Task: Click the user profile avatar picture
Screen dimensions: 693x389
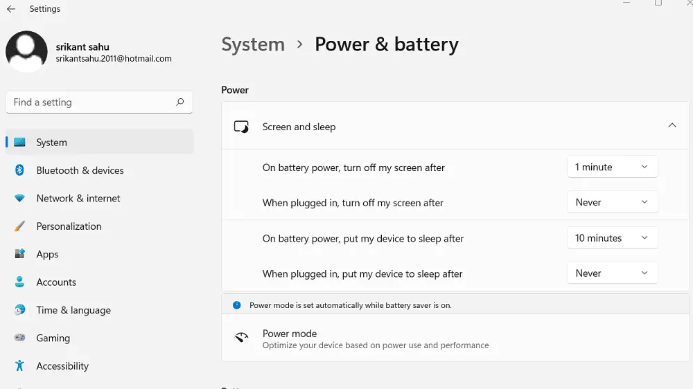Action: click(26, 52)
